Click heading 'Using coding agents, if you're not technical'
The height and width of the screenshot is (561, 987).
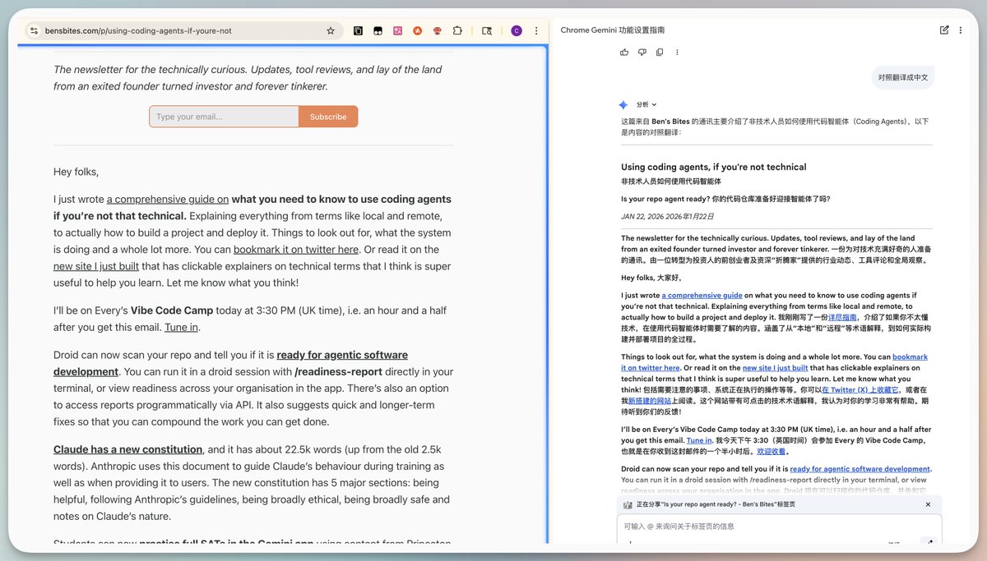coord(713,167)
